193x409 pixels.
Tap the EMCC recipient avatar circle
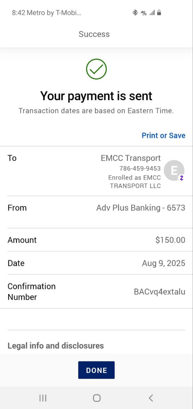pos(174,170)
